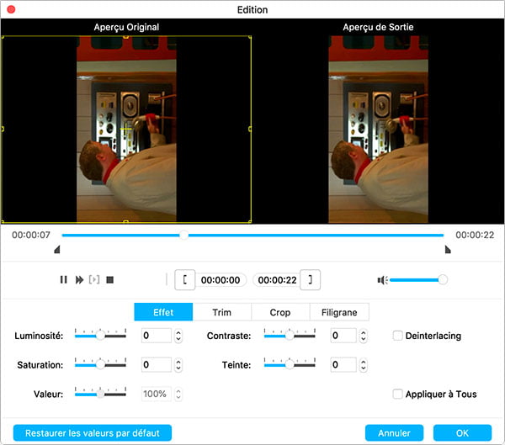This screenshot has width=505, height=445.
Task: Click the volume slider handle
Action: (x=443, y=279)
